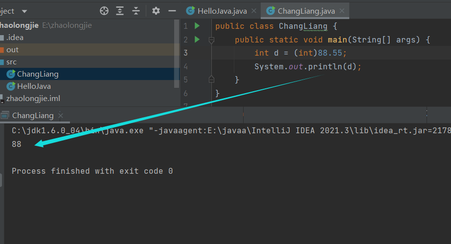Click the run configuration icon beside ChangLiang run tab
451x244 pixels.
4,115
